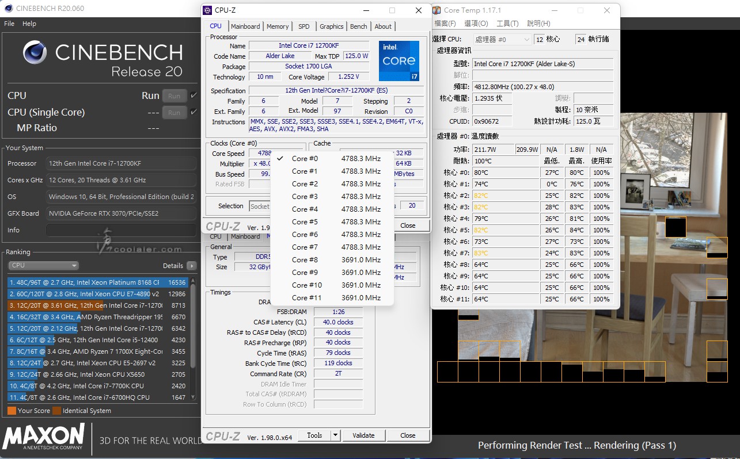740x459 pixels.
Task: Click the 核心 #5 82°C temperature reading
Action: (x=506, y=230)
